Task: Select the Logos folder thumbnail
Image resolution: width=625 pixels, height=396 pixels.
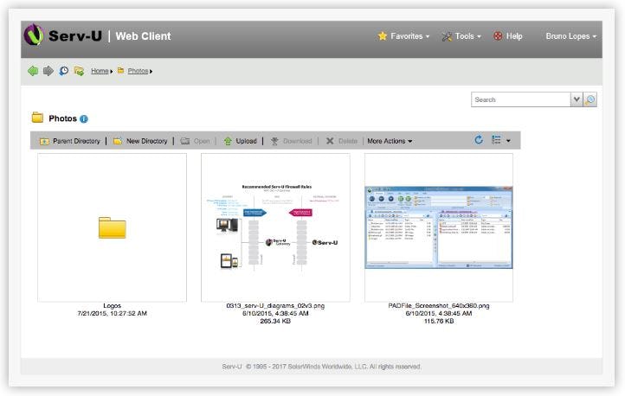Action: pyautogui.click(x=112, y=227)
